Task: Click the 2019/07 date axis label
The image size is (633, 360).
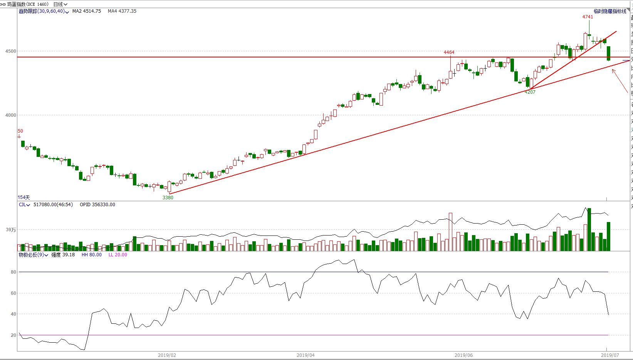Action: coord(610,355)
